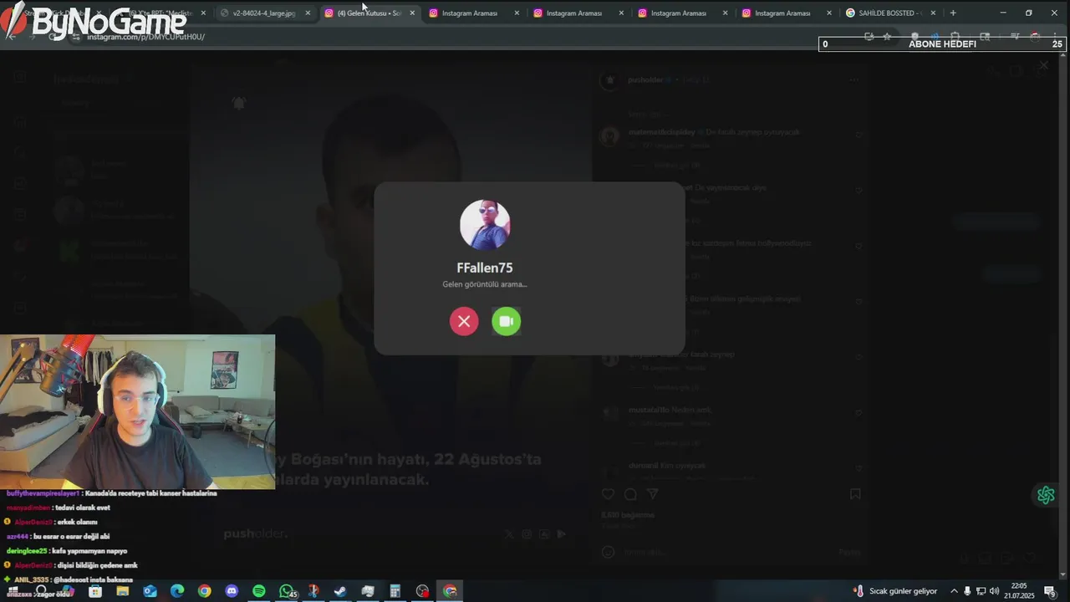The width and height of the screenshot is (1070, 602).
Task: Like the post with the heart icon
Action: pyautogui.click(x=609, y=494)
